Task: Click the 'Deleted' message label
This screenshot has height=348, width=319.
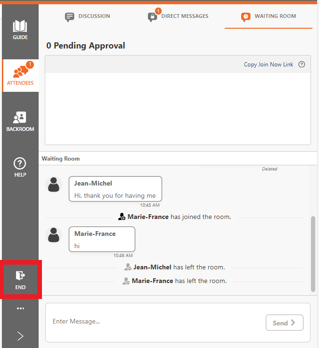Action: click(270, 169)
